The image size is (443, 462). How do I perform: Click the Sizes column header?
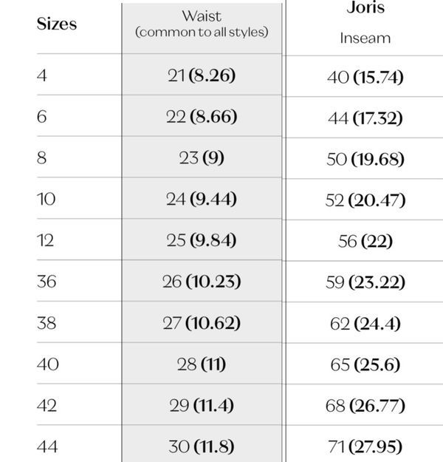point(57,24)
